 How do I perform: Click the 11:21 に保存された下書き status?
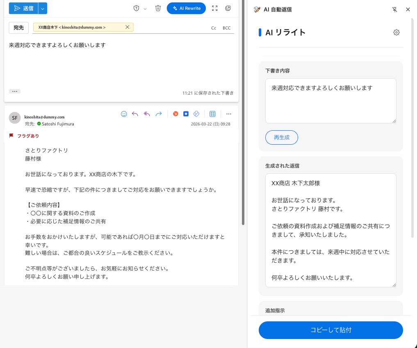(208, 93)
